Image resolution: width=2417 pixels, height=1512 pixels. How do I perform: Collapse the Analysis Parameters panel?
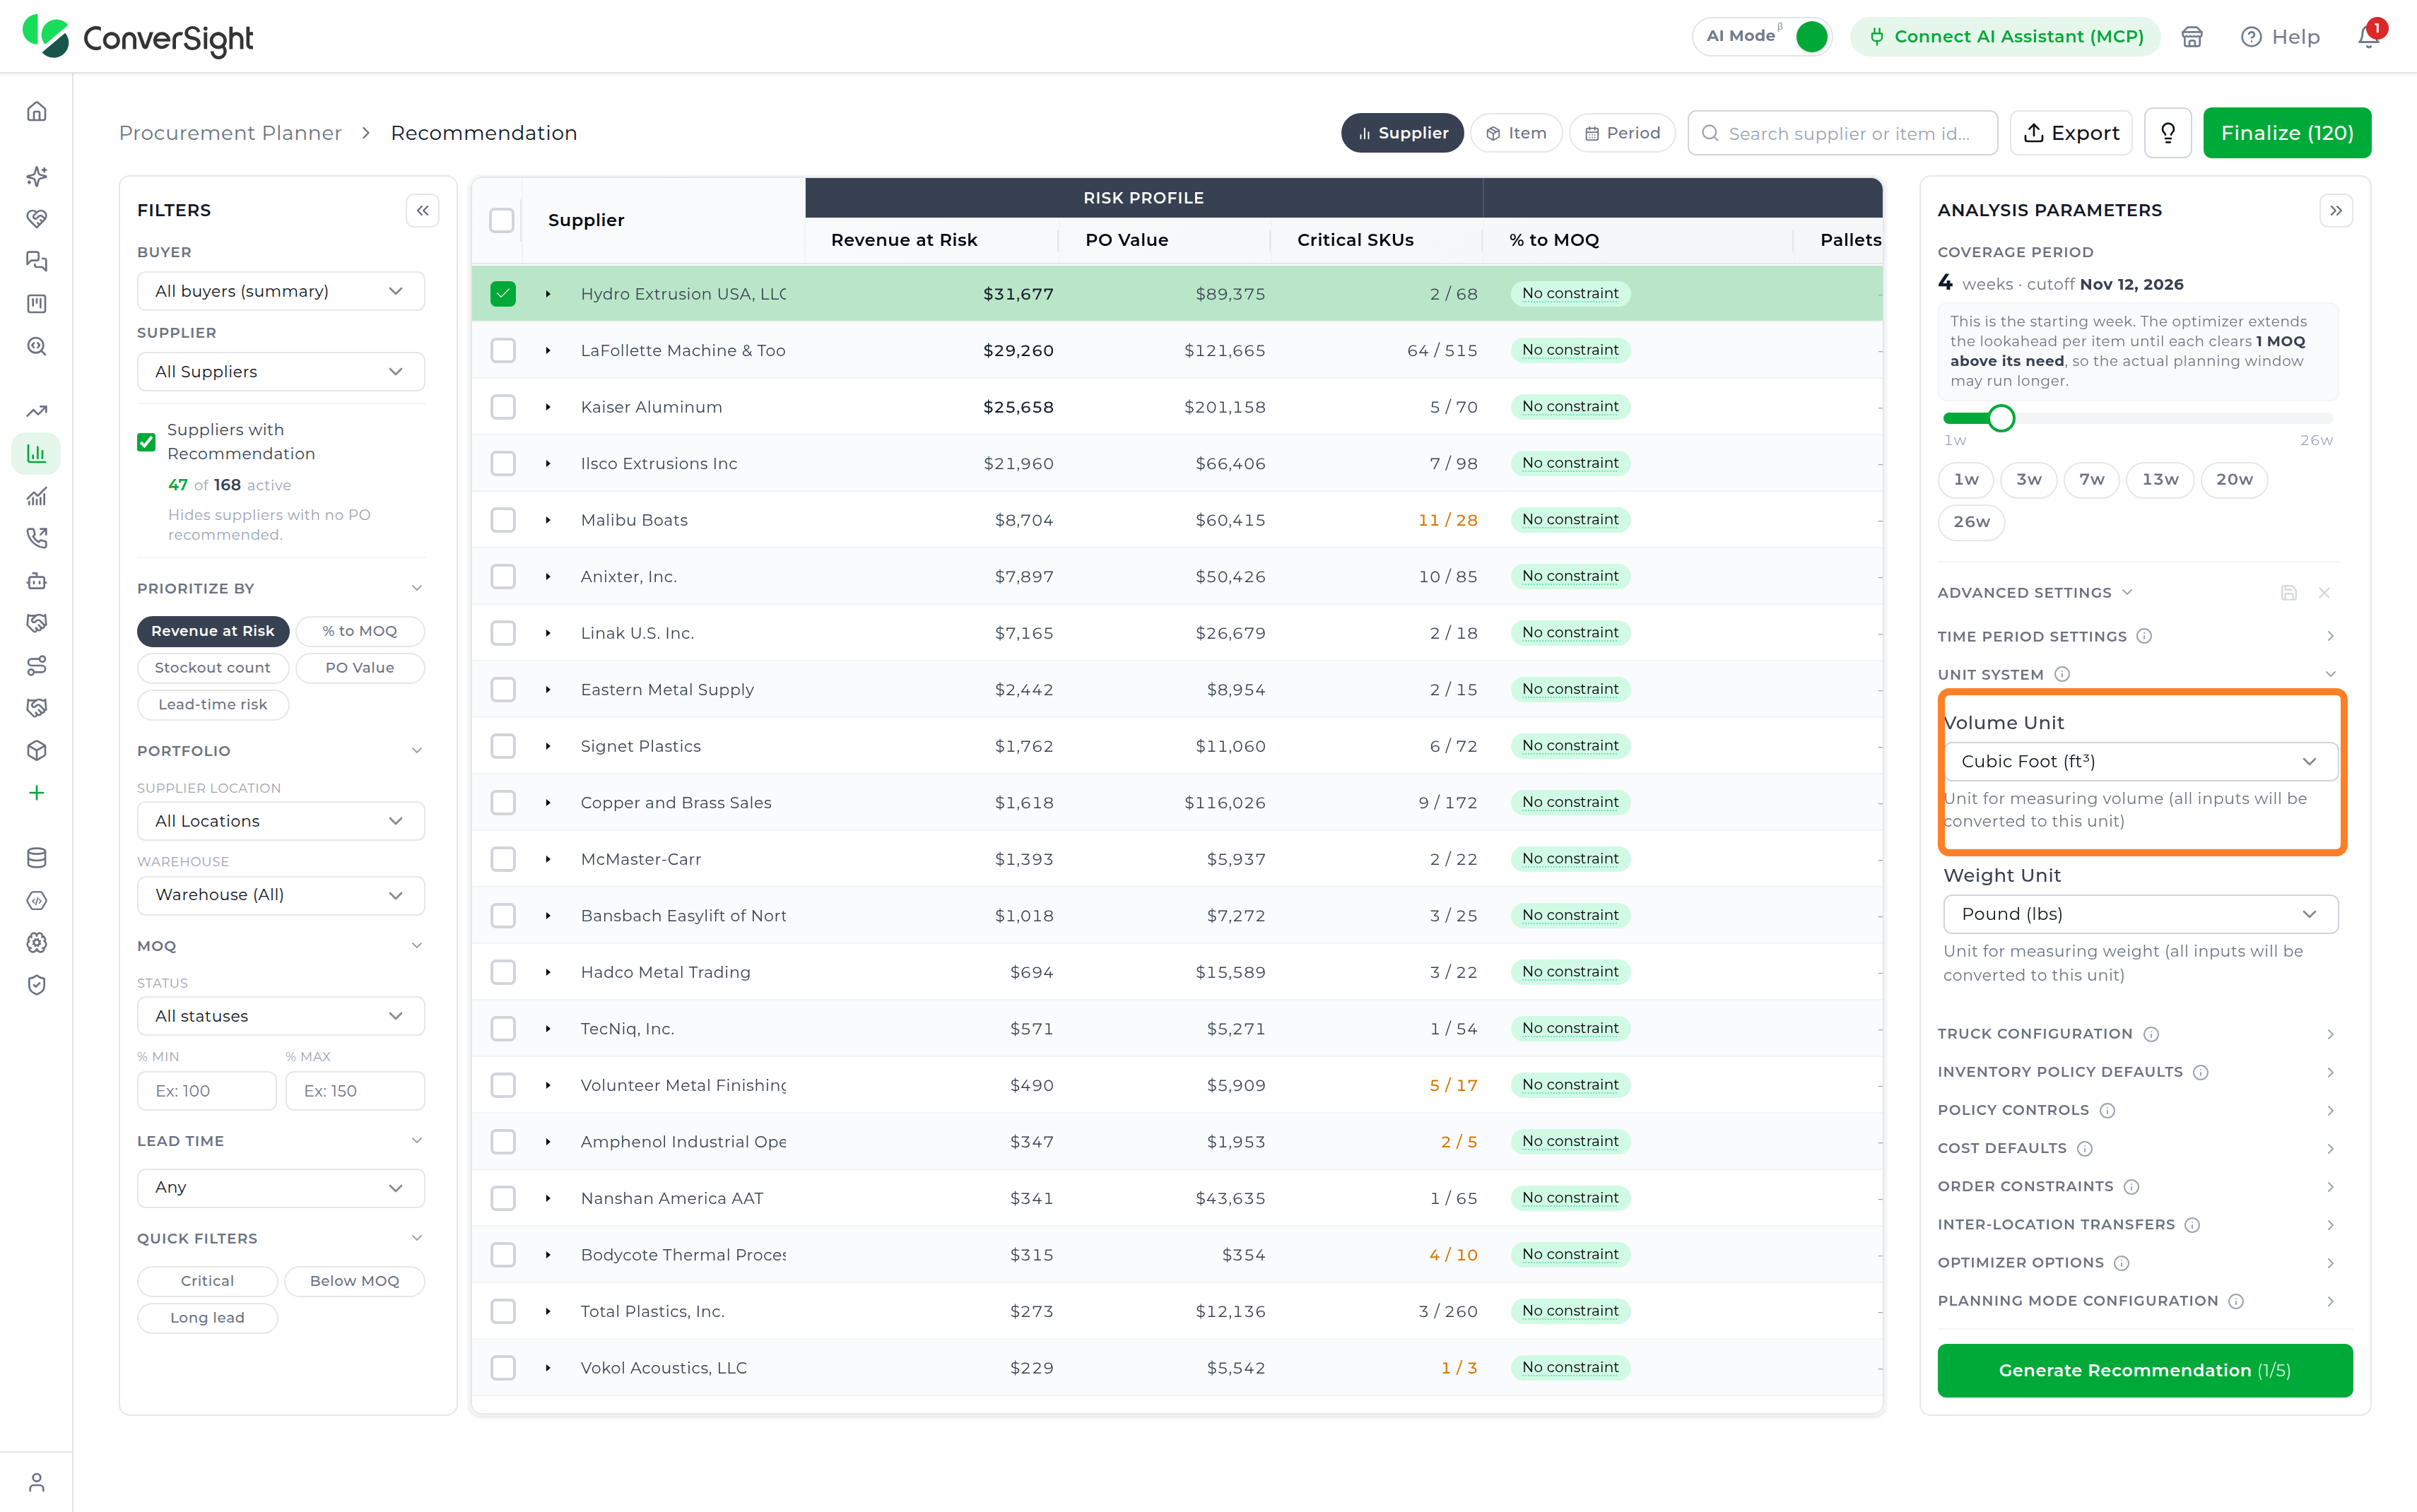pyautogui.click(x=2336, y=210)
